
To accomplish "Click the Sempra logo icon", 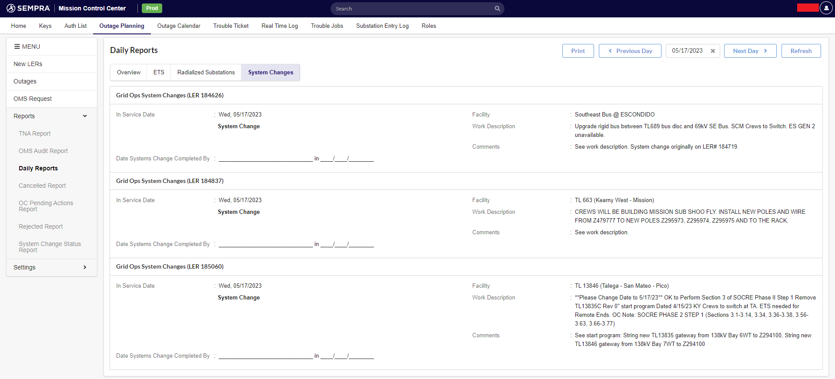I will pyautogui.click(x=11, y=8).
